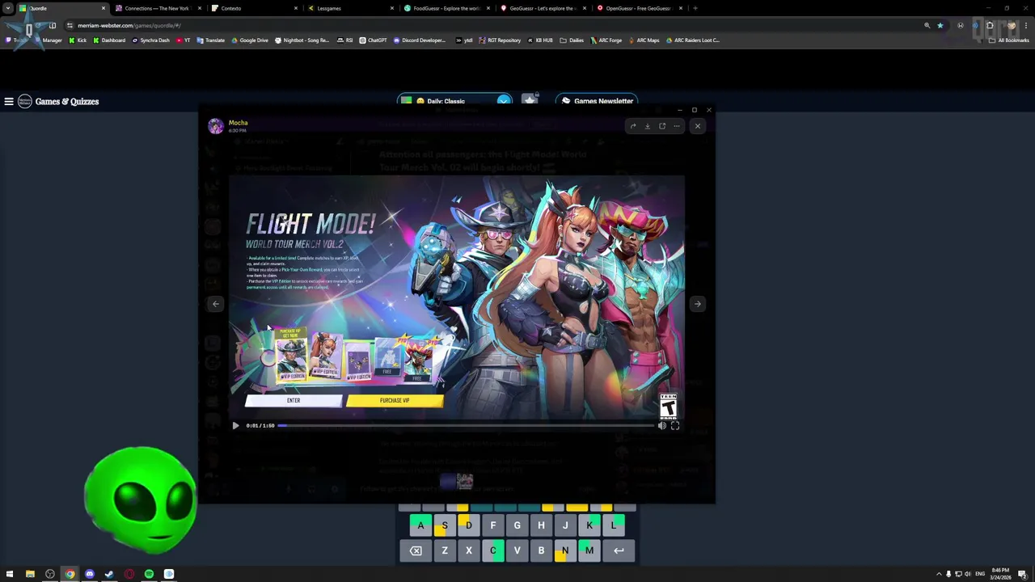This screenshot has width=1035, height=582.
Task: Open the Windows Start menu
Action: (10, 574)
